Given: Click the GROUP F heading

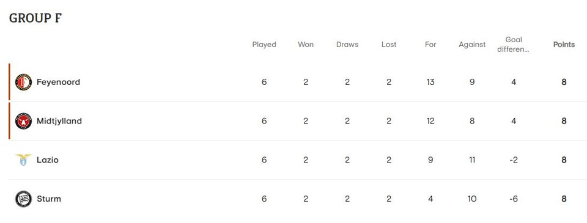Looking at the screenshot, I should coord(35,18).
